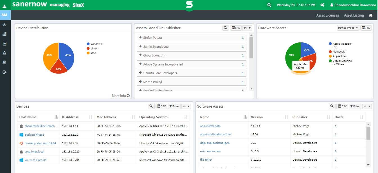Open the Device Types dropdown
The height and width of the screenshot is (173, 378).
coord(348,28)
